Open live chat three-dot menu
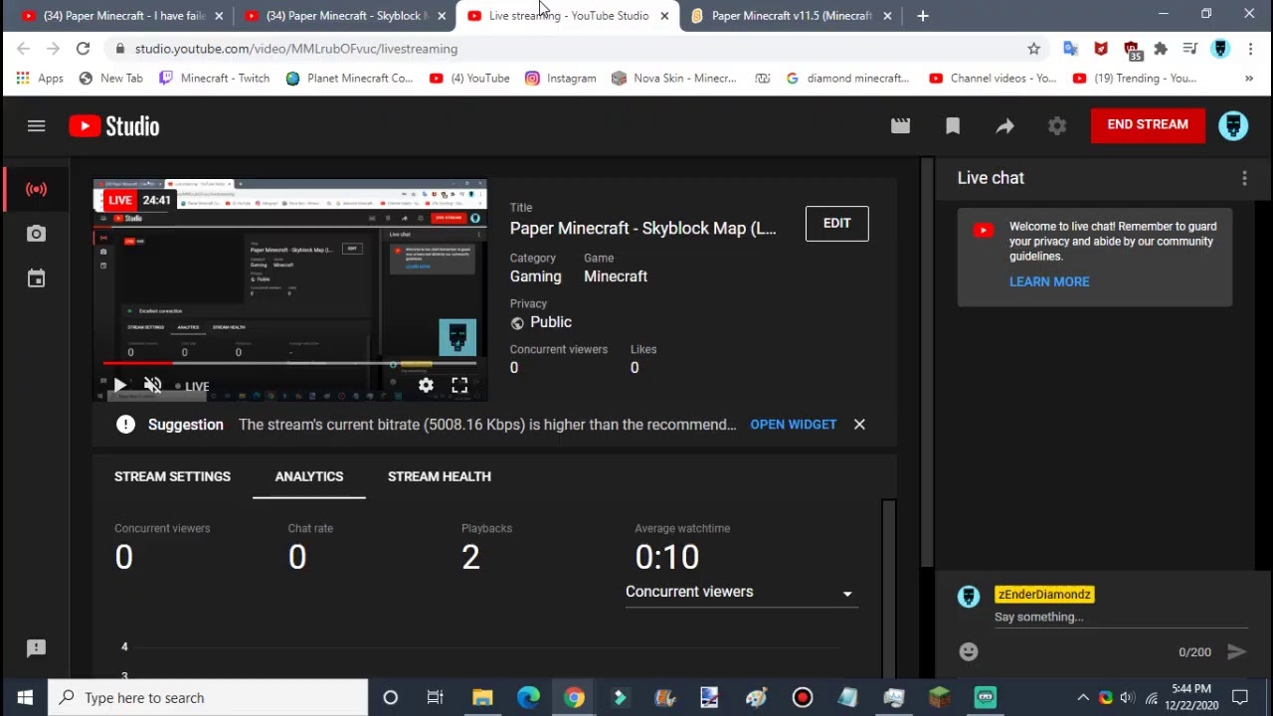1273x716 pixels. pos(1244,178)
